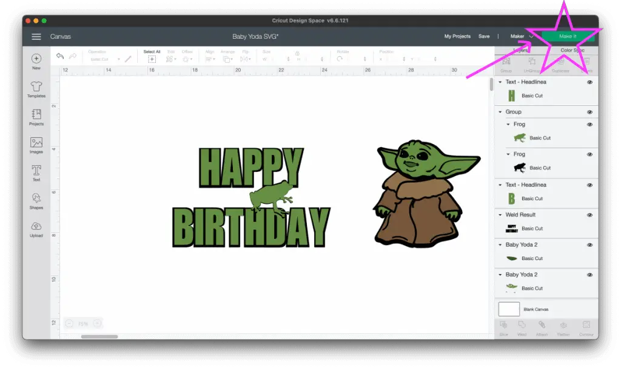This screenshot has height=369, width=621.
Task: Click the Redo arrow
Action: pos(73,56)
